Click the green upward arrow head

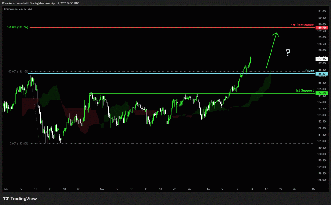276,34
